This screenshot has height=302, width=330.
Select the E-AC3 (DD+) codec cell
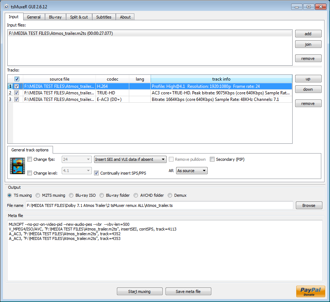click(x=113, y=99)
